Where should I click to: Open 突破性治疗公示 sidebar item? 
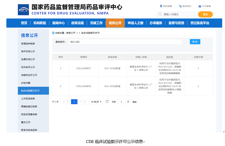29,75
